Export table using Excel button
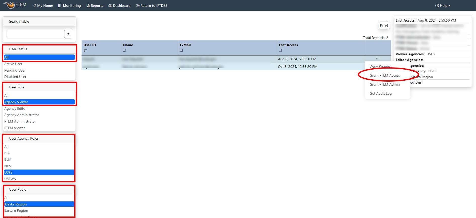This screenshot has width=476, height=218. click(x=384, y=26)
